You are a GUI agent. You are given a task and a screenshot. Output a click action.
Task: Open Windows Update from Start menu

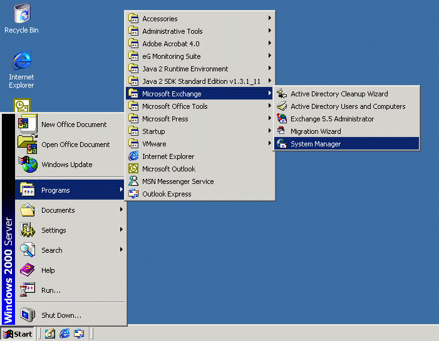70,164
